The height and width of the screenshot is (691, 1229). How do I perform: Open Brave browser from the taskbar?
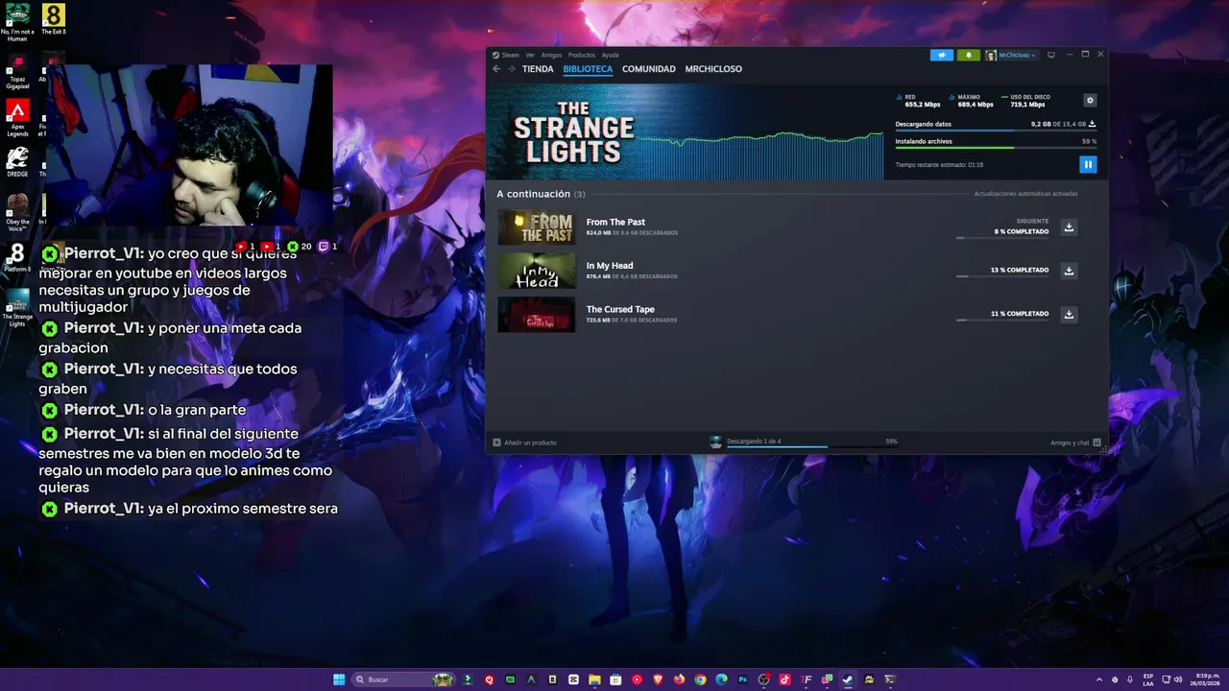[658, 679]
